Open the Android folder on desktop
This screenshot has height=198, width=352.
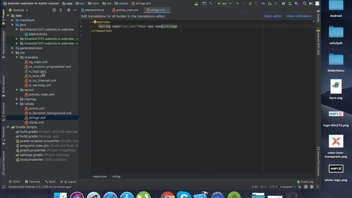click(x=336, y=9)
